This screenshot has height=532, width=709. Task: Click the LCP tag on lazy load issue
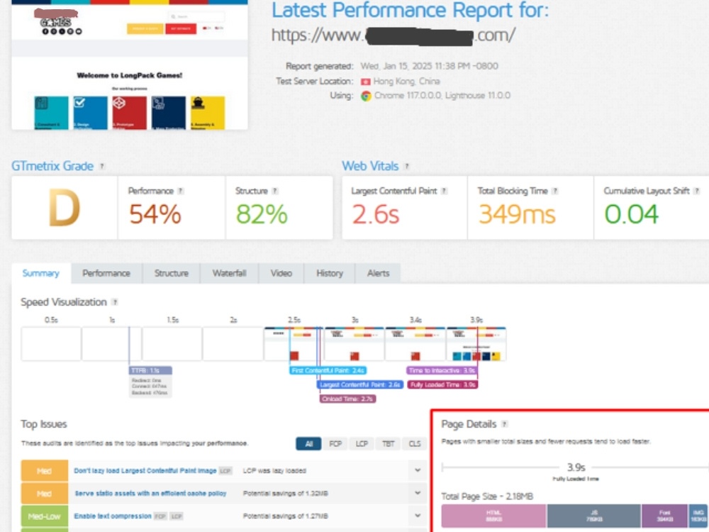click(x=225, y=471)
